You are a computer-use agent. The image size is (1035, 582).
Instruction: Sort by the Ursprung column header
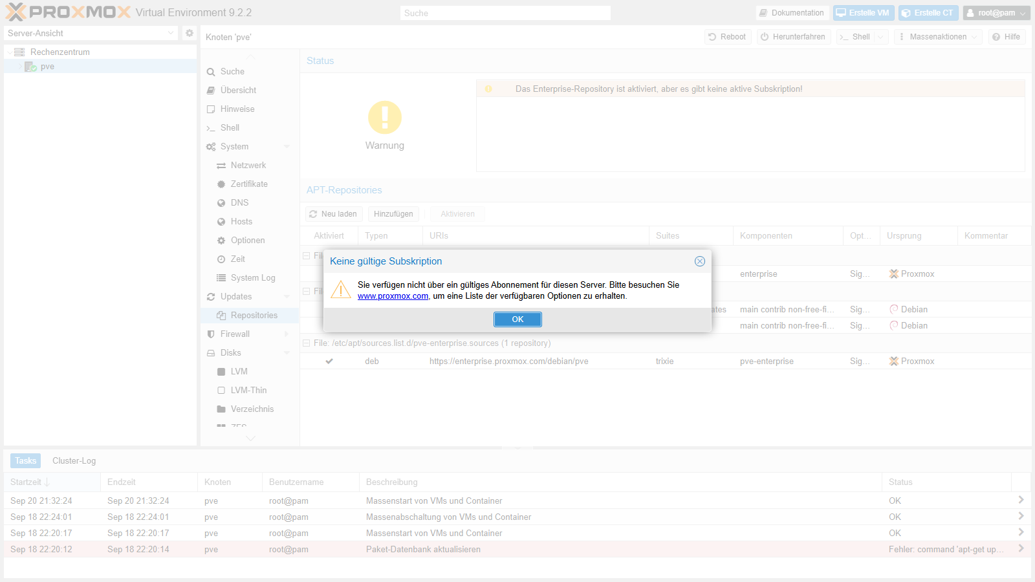(x=919, y=236)
